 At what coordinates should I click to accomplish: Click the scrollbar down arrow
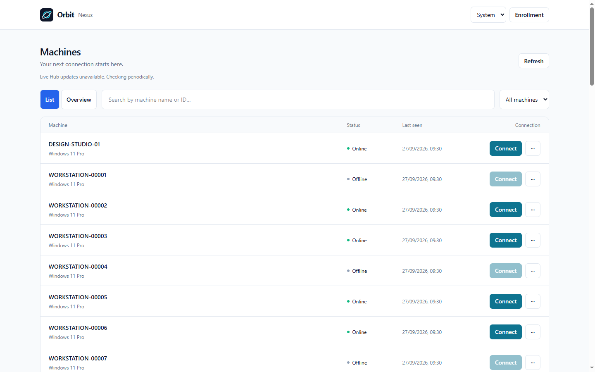(x=592, y=367)
